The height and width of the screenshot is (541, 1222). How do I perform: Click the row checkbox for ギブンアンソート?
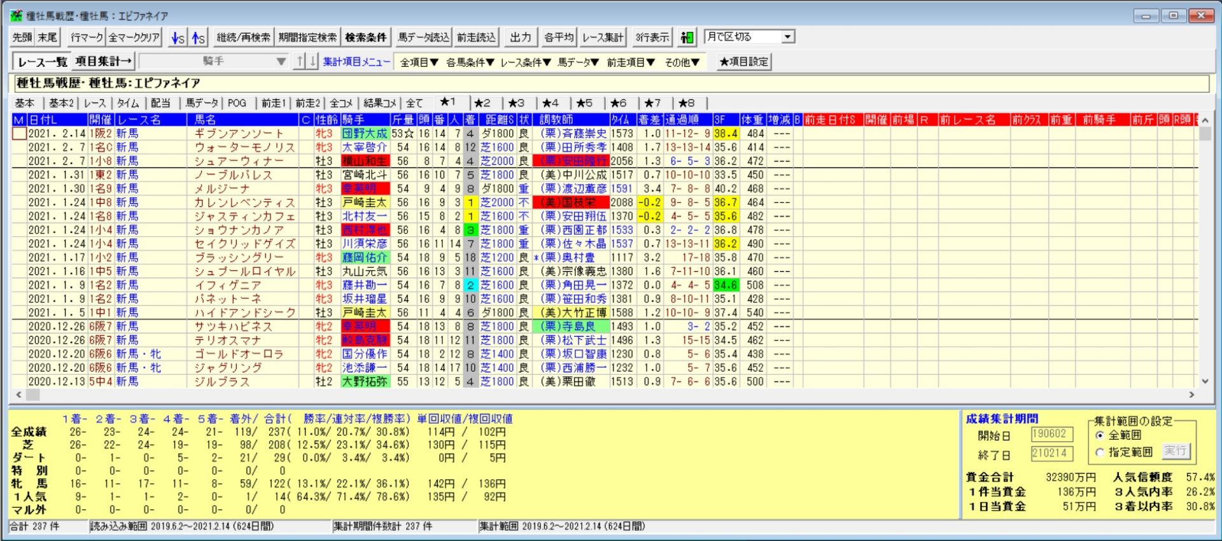point(19,134)
